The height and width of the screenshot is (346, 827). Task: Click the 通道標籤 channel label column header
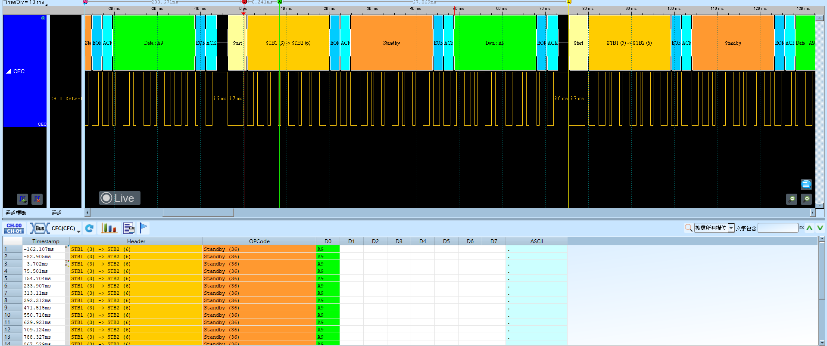(16, 213)
